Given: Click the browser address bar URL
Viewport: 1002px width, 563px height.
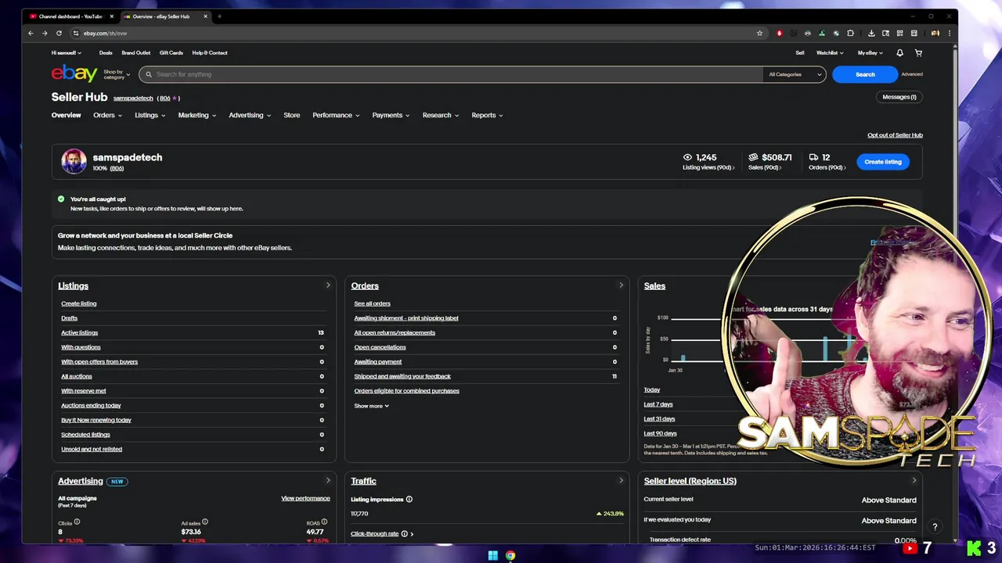Looking at the screenshot, I should click(106, 33).
